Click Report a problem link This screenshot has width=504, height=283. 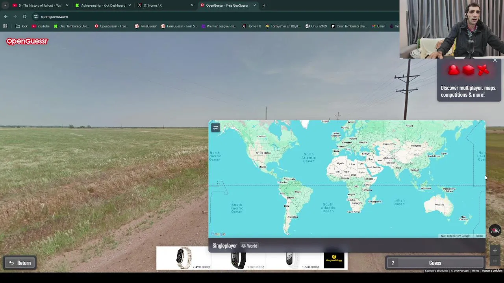pos(492,270)
